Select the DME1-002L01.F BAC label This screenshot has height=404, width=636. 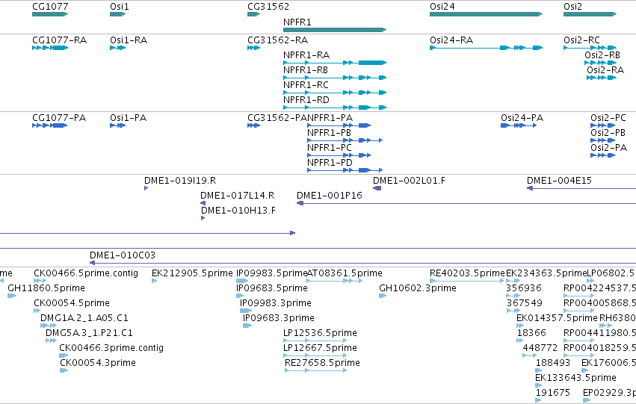tap(409, 181)
